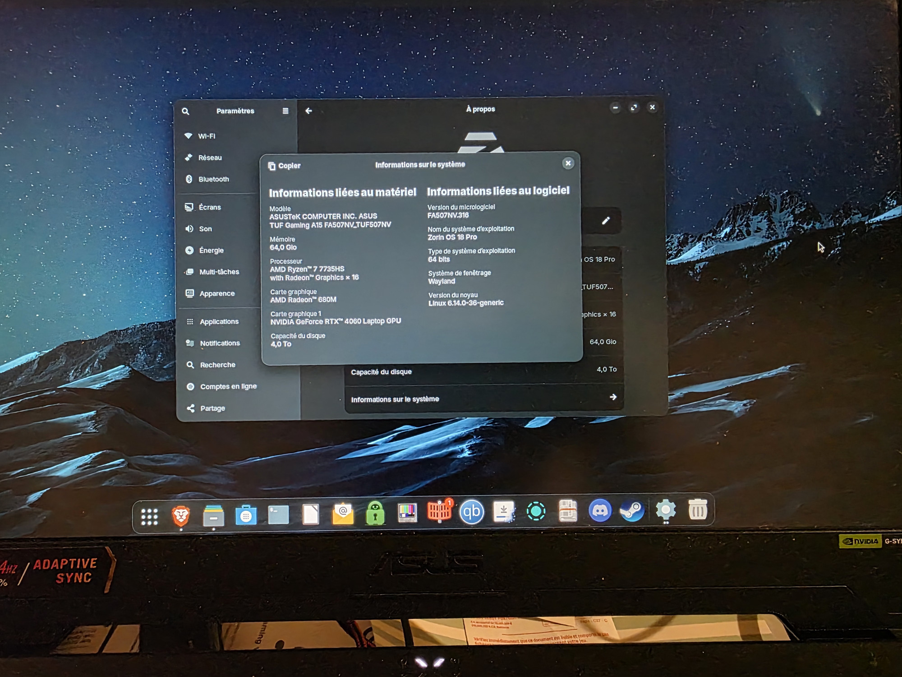902x677 pixels.
Task: Click the pencil edit device name icon
Action: (x=606, y=221)
